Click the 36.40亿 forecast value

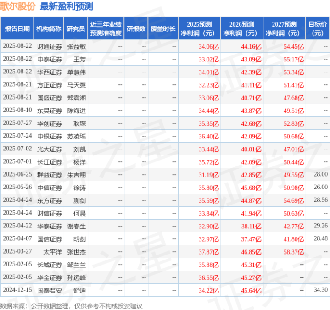pos(208,137)
